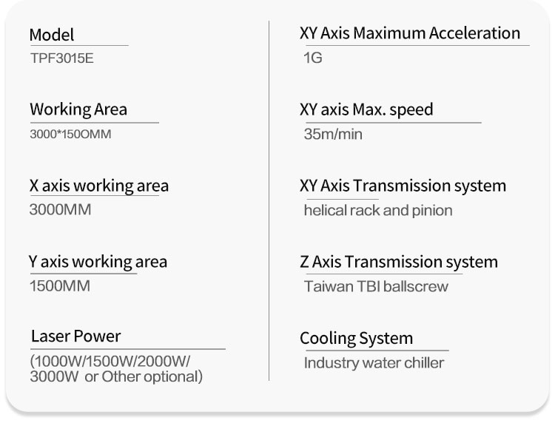Click the Model heading
Screen dimensions: 555x423
[52, 35]
